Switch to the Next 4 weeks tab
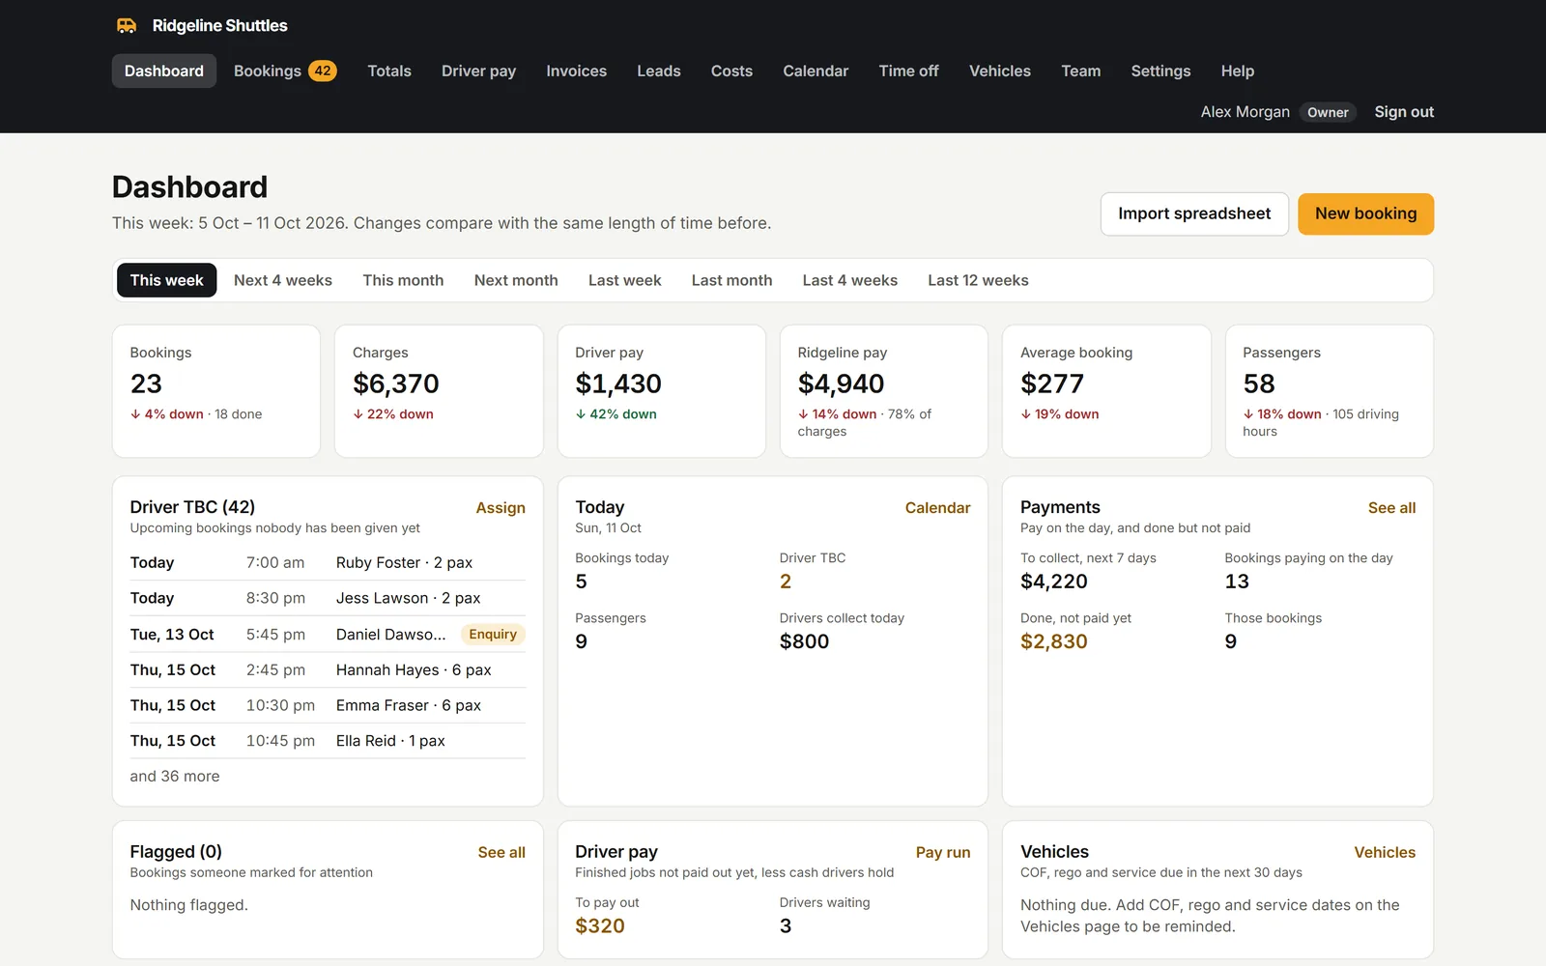1546x966 pixels. pos(283,280)
